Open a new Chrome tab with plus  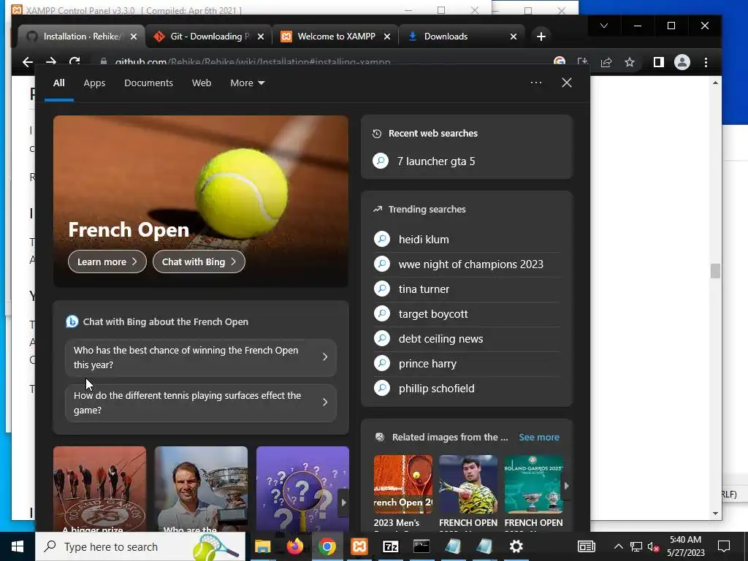(x=541, y=37)
